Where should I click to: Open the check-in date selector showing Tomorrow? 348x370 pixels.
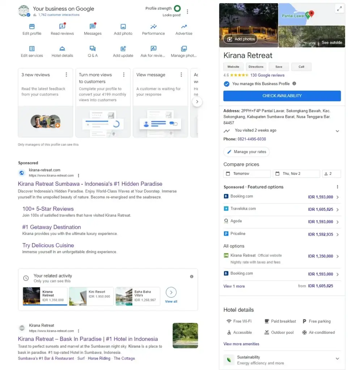click(x=247, y=173)
